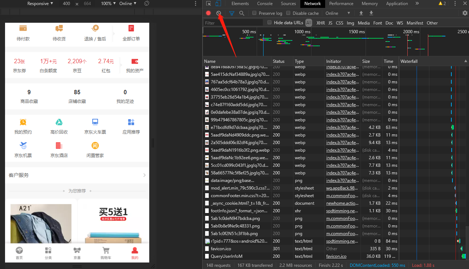469x269 pixels.
Task: Switch to the Console tab
Action: pyautogui.click(x=265, y=4)
